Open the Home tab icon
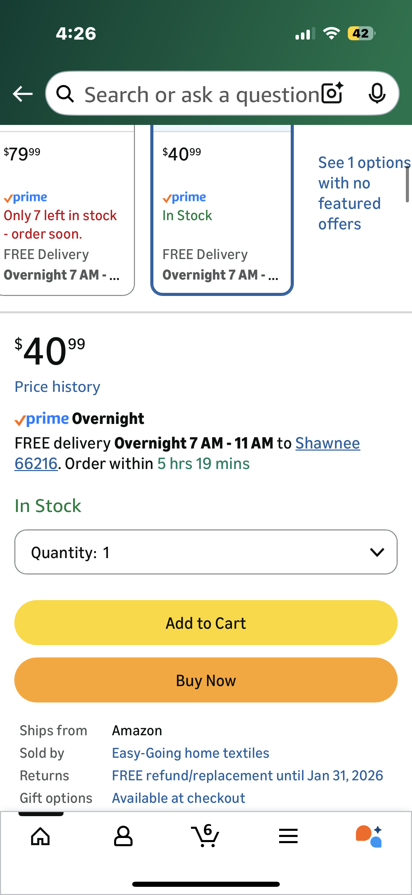 (40, 836)
